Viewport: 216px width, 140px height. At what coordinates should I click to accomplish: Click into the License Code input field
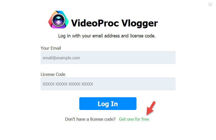pos(108,84)
